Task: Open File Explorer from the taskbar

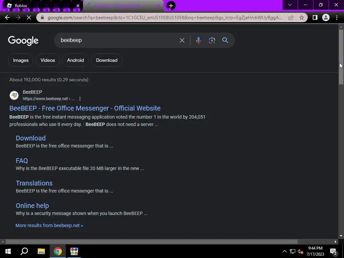Action: pos(41,251)
